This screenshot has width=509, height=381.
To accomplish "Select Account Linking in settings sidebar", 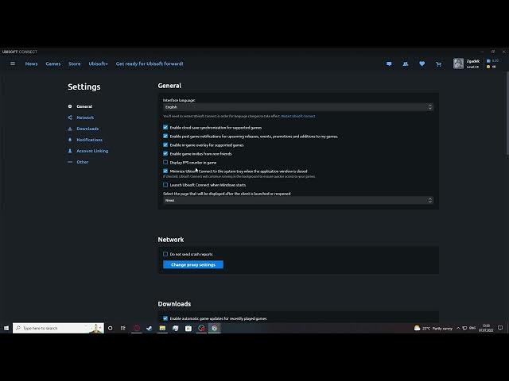I will 92,151.
